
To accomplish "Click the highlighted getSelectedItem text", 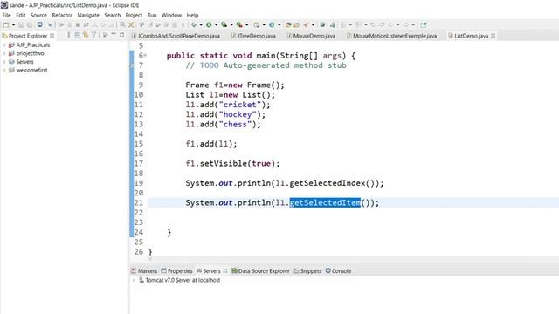I will point(325,202).
